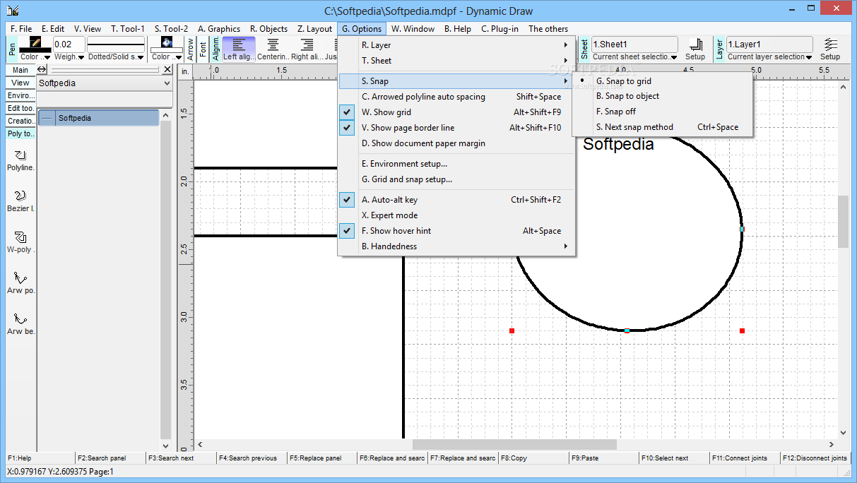Choose Snap off
Screen dimensions: 857x483
coord(663,112)
